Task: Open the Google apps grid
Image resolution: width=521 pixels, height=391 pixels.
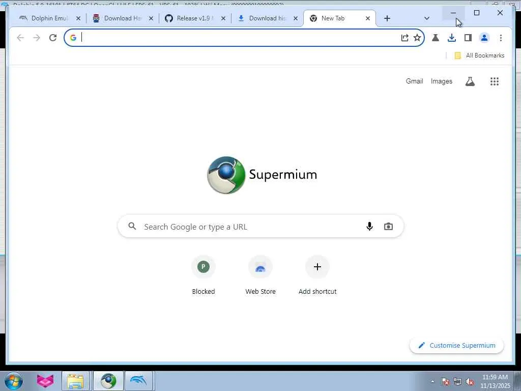Action: tap(494, 81)
